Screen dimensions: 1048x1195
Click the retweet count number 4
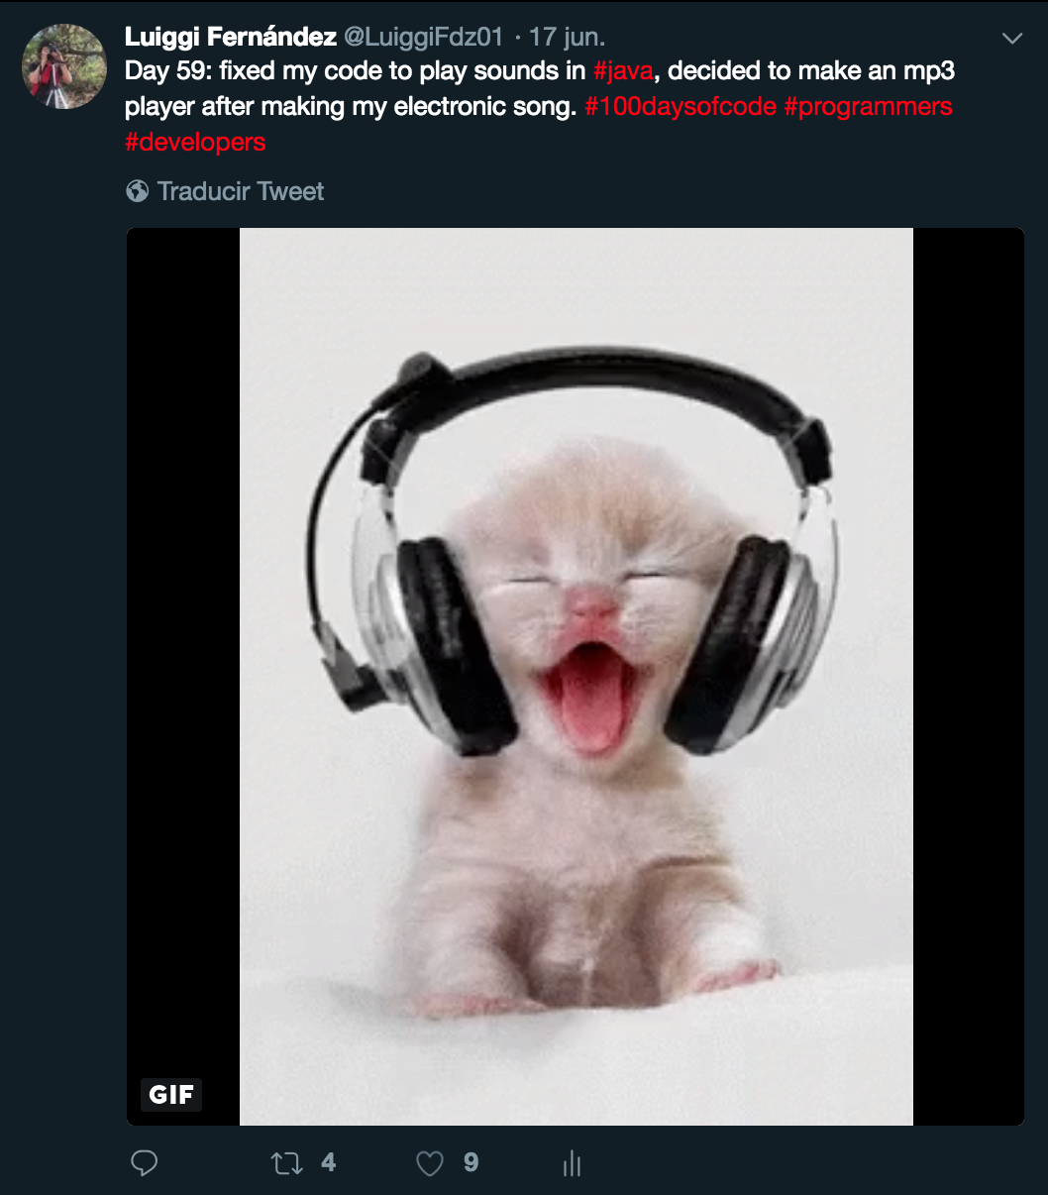pos(329,1162)
